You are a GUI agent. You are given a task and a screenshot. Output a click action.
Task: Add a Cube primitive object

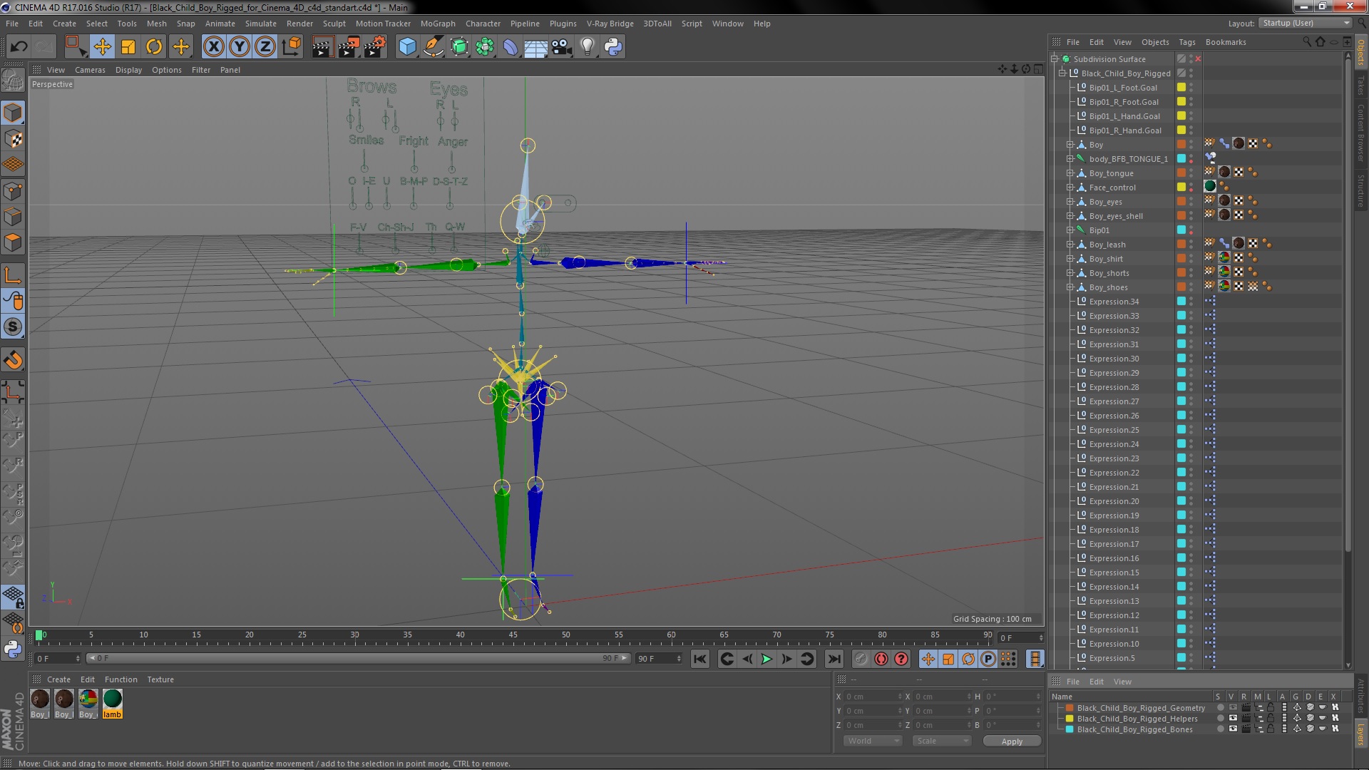[407, 47]
